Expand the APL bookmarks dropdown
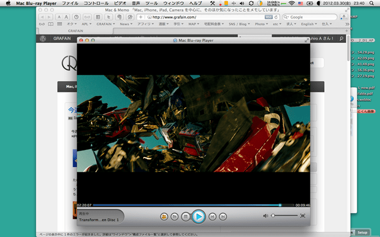Screen dimensions: 380x237 tap(87, 24)
